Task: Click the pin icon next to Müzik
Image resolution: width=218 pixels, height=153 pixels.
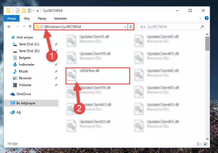Action: [56, 71]
